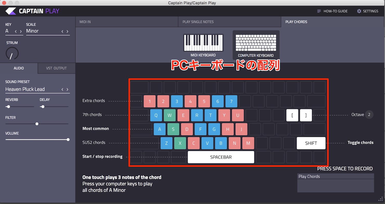The image size is (385, 204).
Task: Go to next scale arrow
Action: tap(67, 31)
